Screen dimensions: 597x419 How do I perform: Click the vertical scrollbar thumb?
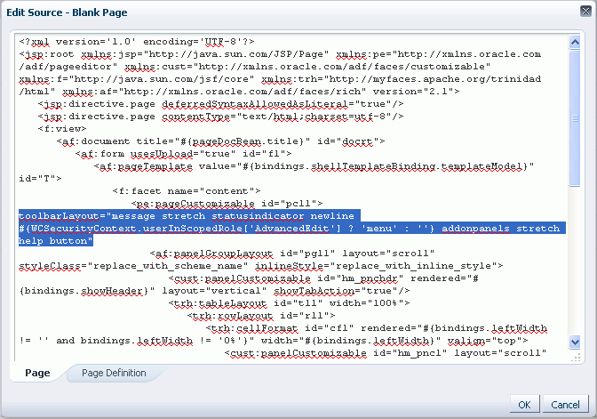(x=575, y=117)
